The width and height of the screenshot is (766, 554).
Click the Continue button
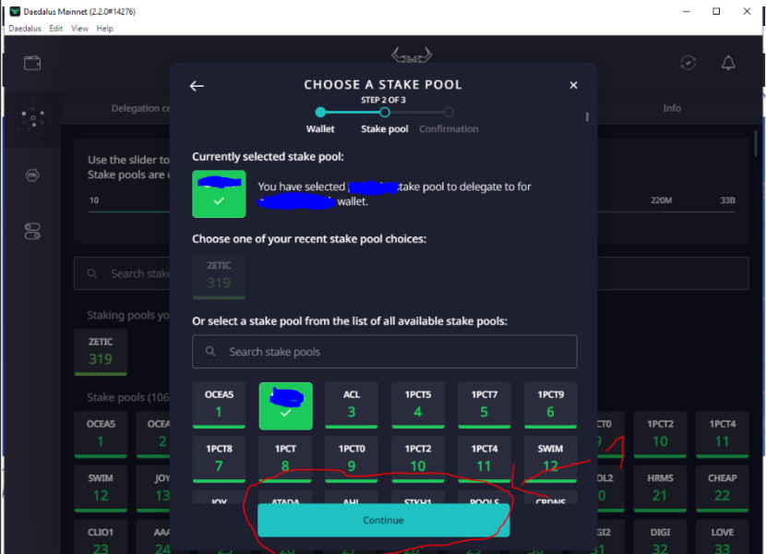[384, 520]
